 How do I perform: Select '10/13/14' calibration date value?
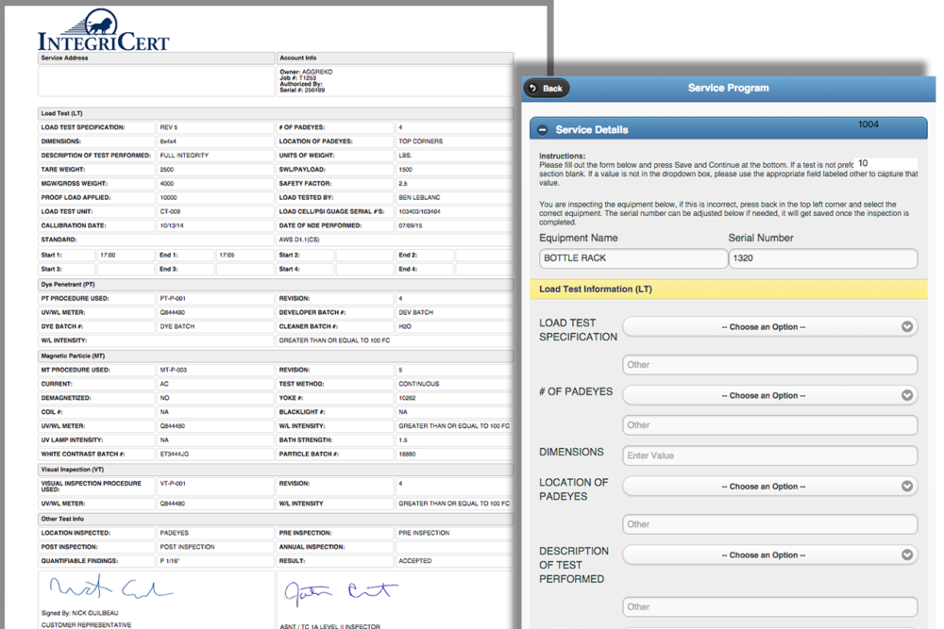click(172, 225)
